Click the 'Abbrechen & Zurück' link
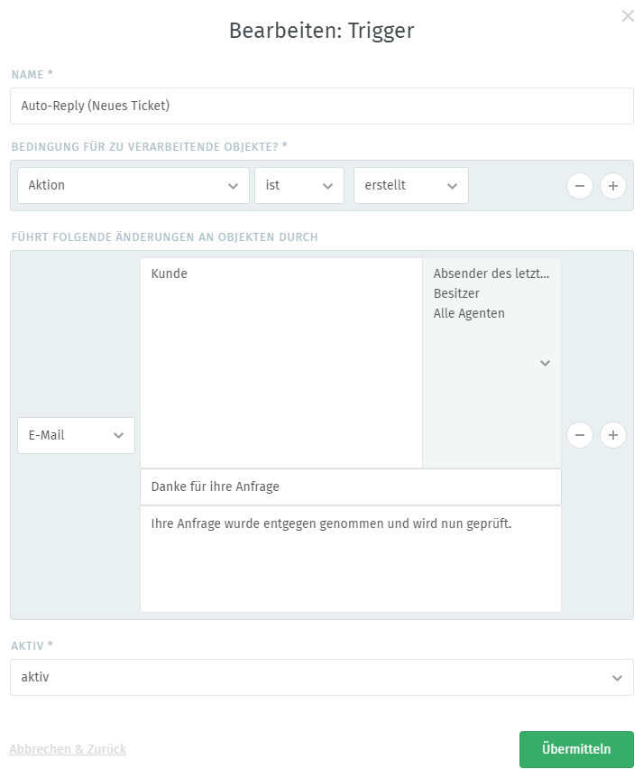Image resolution: width=643 pixels, height=769 pixels. coord(68,749)
